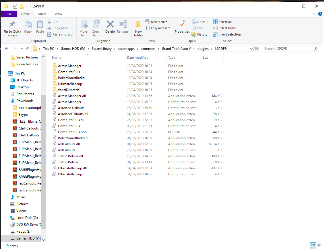The width and height of the screenshot is (324, 249).
Task: Select UltimateBackup.dll file
Action: point(72,168)
